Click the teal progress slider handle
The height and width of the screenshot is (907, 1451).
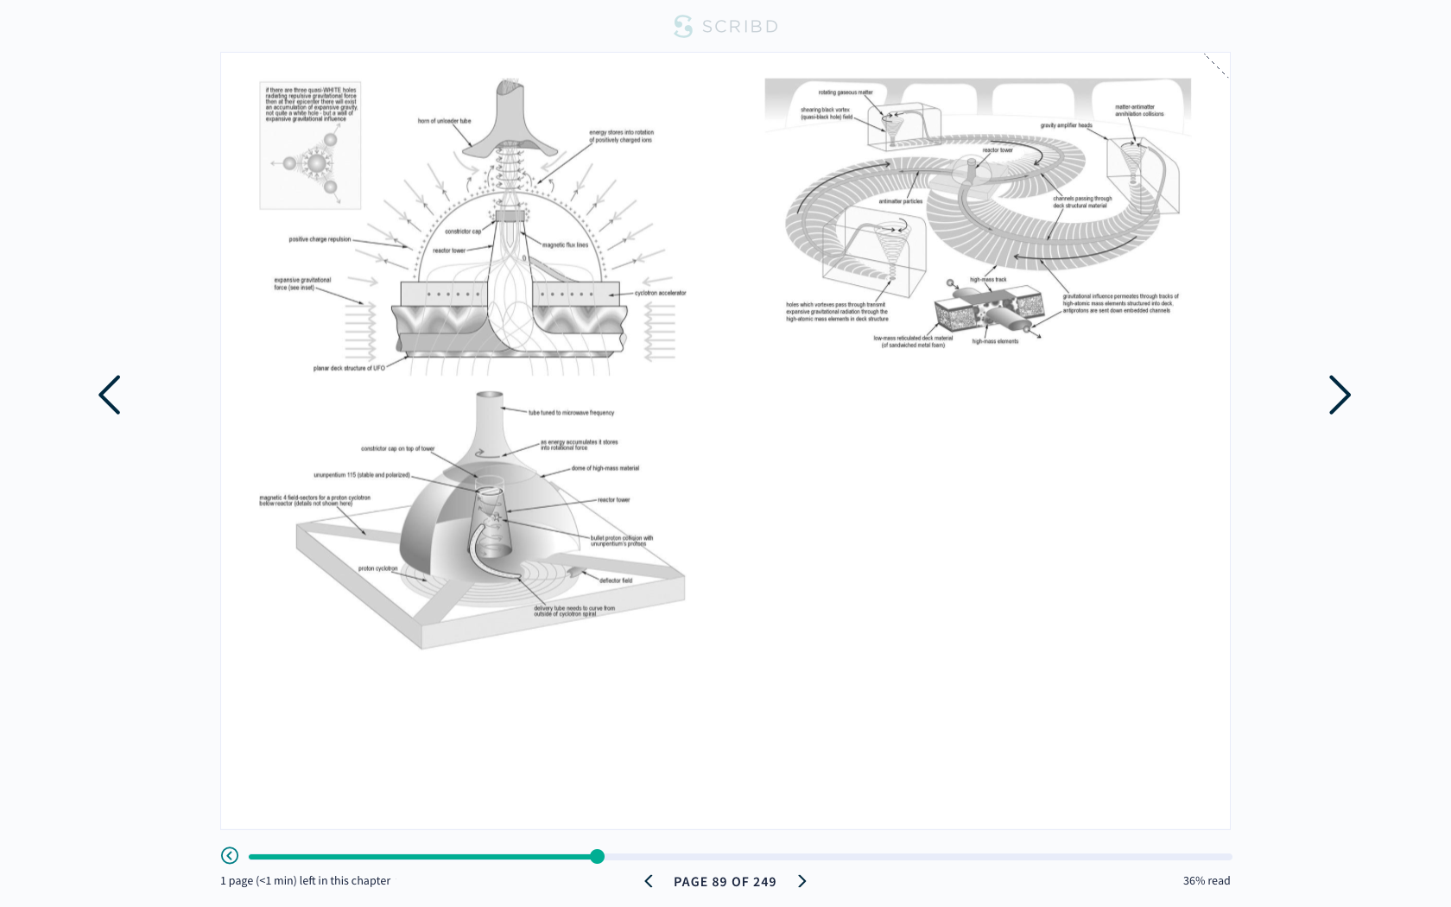597,856
